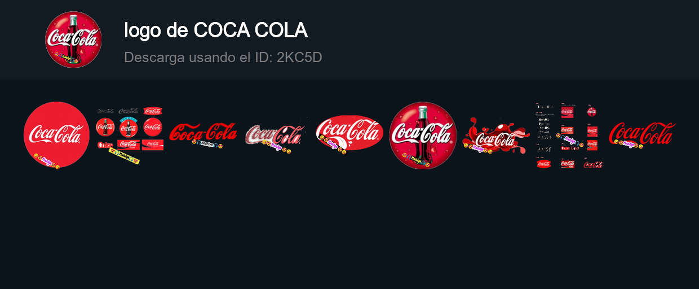The width and height of the screenshot is (699, 289).
Task: Click the teal-arc bottle badge in collage center
Action: point(129,128)
